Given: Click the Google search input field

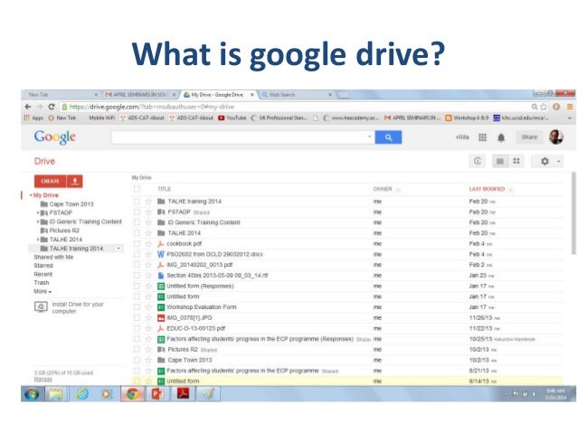Looking at the screenshot, I should click(243, 137).
